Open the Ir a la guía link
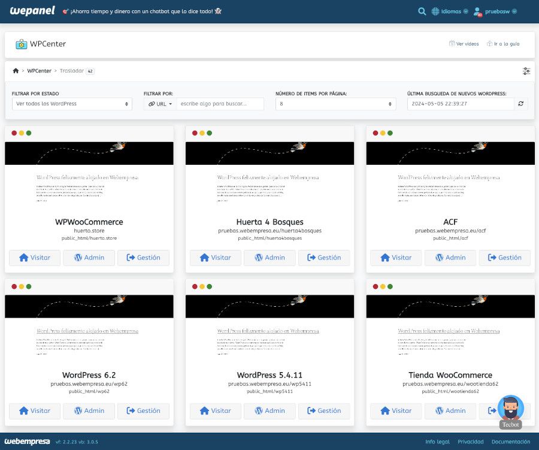 tap(503, 44)
